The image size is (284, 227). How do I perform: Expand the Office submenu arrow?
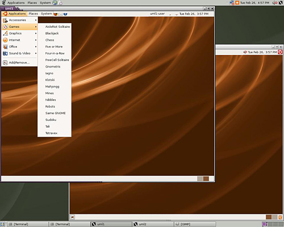pos(36,47)
